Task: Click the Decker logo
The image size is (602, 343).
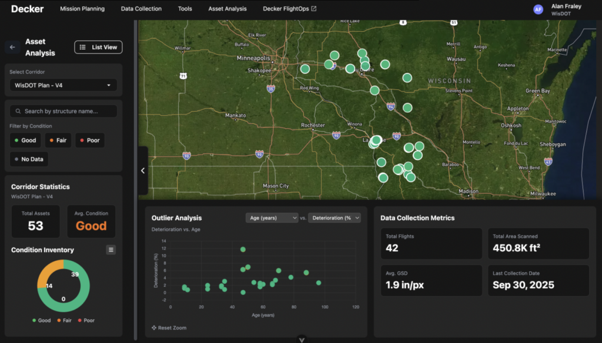Action: (x=27, y=9)
